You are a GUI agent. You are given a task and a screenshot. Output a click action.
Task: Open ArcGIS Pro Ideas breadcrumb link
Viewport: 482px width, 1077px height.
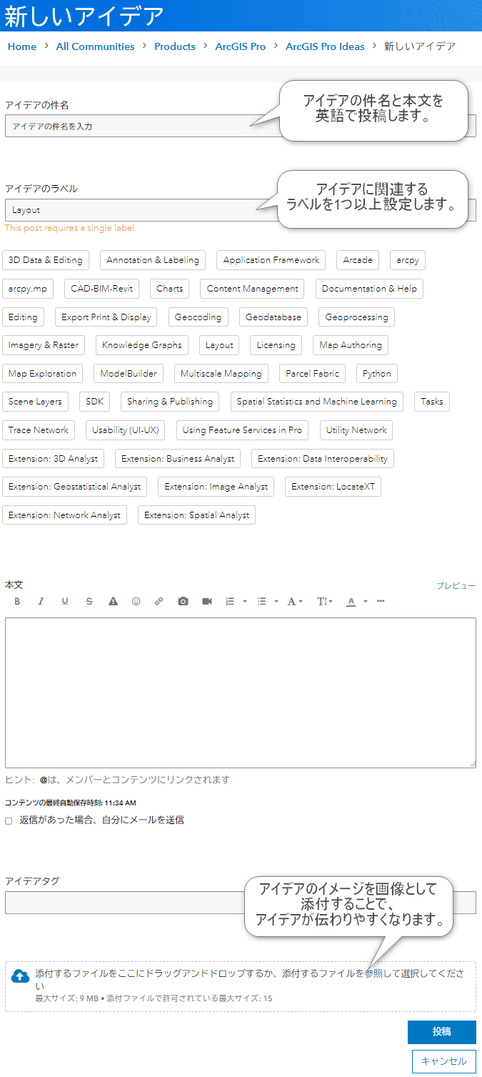point(325,46)
